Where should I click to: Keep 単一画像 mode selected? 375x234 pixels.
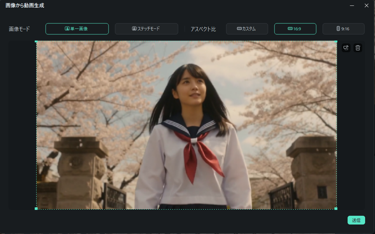tap(77, 28)
